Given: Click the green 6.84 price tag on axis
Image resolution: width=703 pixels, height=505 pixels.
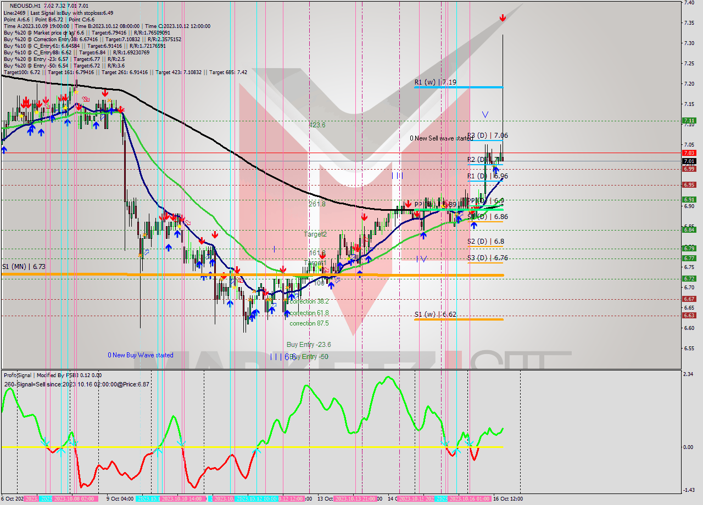Looking at the screenshot, I should (689, 229).
